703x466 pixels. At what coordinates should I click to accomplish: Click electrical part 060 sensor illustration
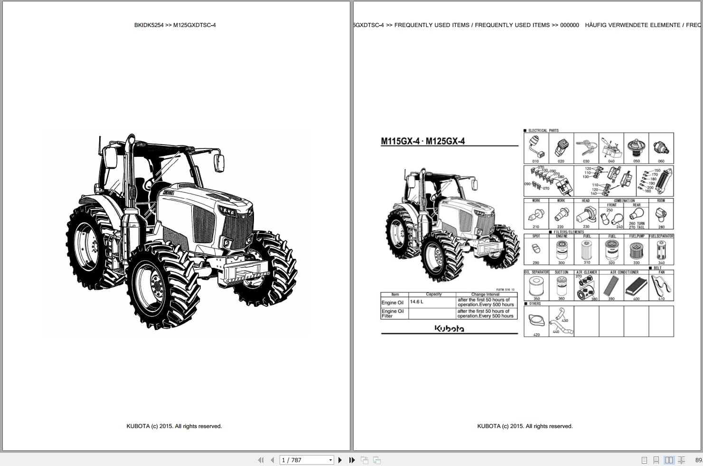(661, 148)
